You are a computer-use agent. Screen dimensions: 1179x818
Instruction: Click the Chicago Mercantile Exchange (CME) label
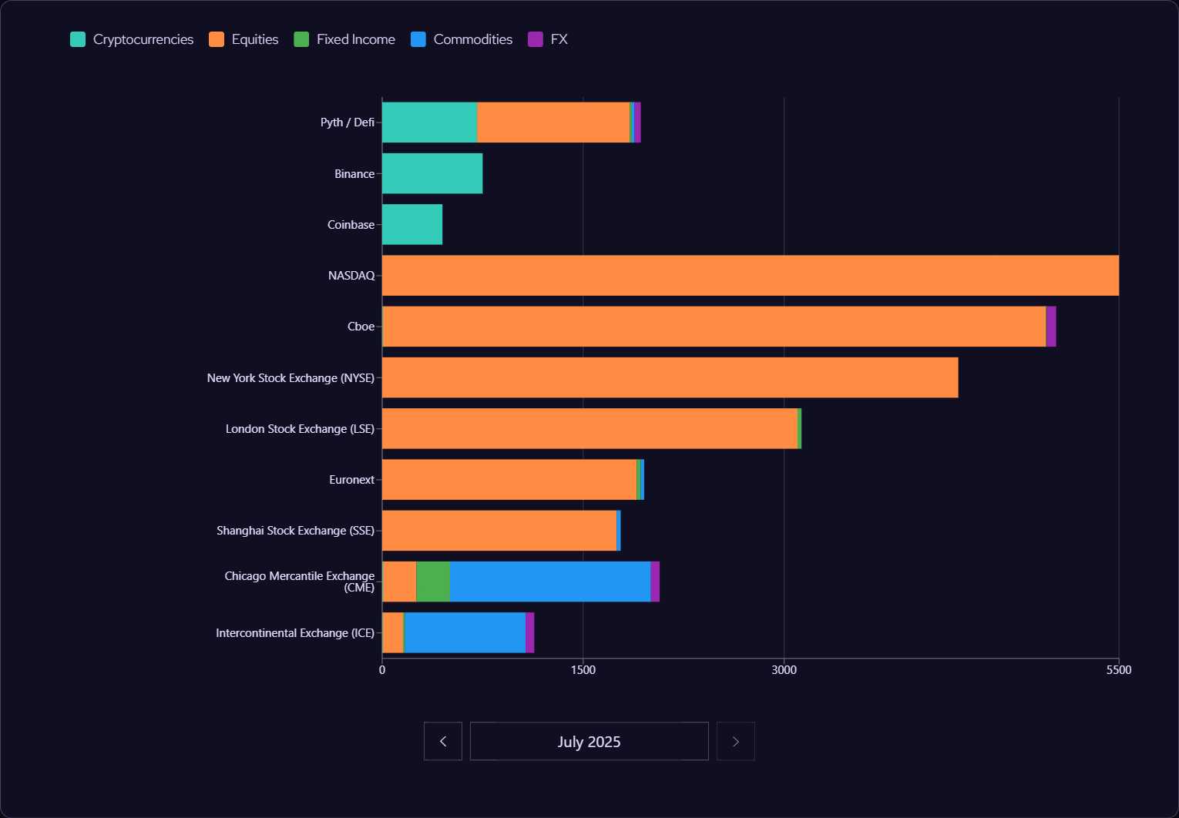(x=300, y=582)
